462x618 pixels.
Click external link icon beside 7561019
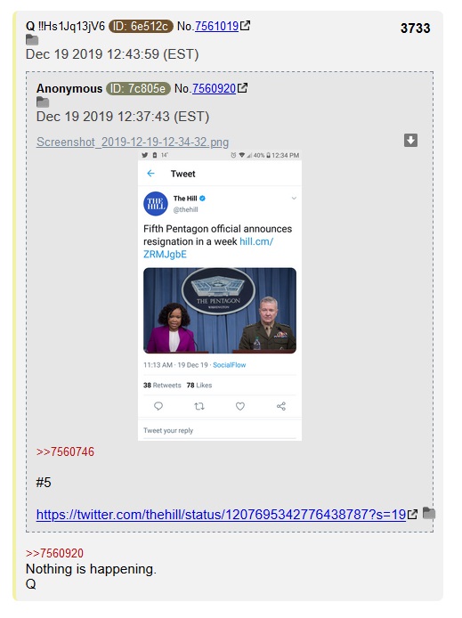click(x=245, y=26)
